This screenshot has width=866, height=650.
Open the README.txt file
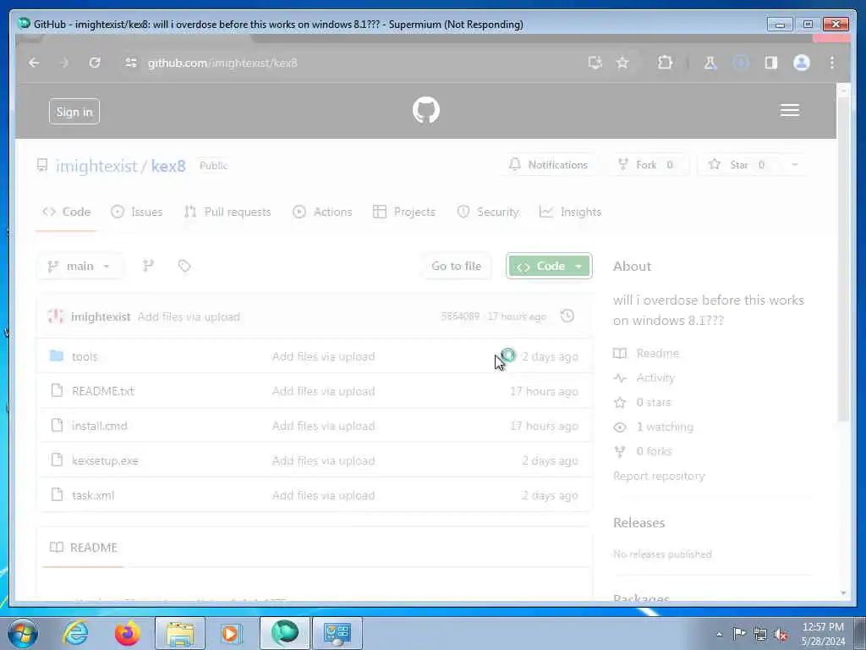102,391
